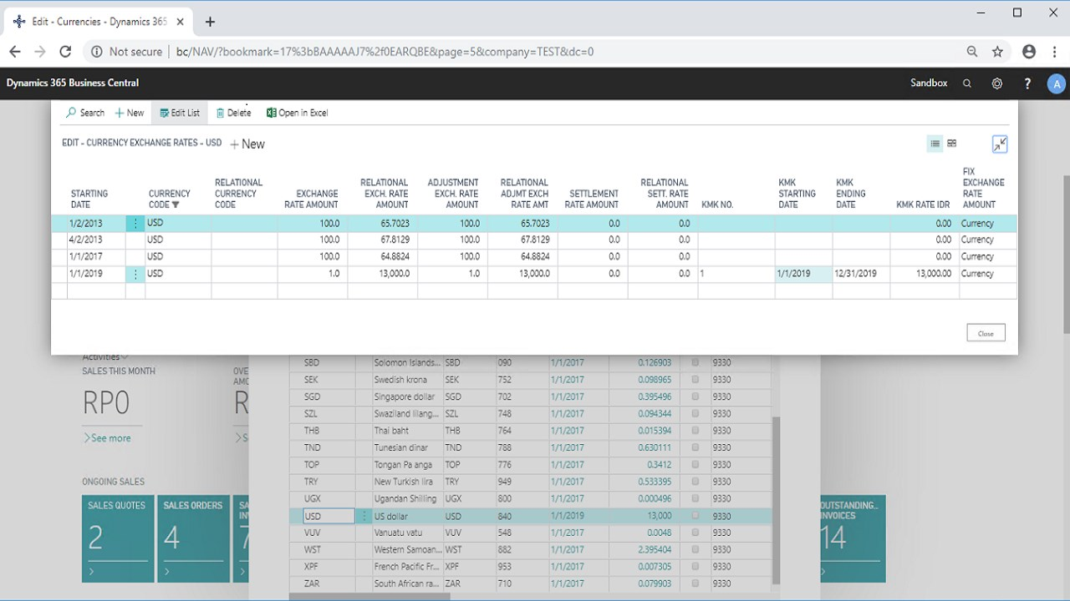
Task: Open the help question mark icon
Action: pyautogui.click(x=1027, y=83)
